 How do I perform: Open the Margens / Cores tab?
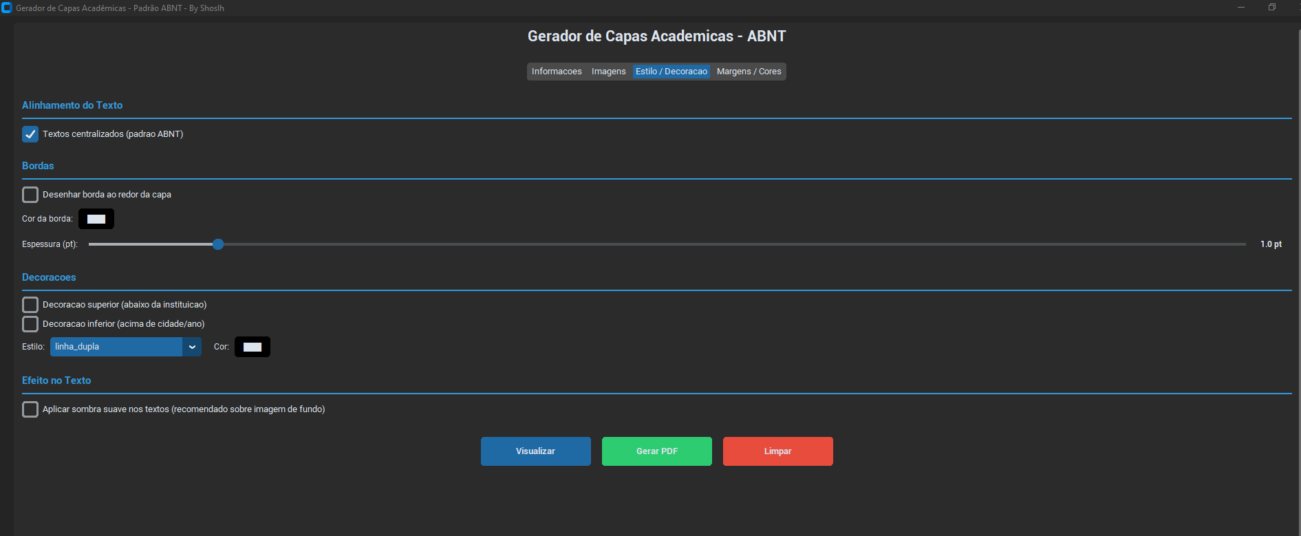[x=749, y=72]
